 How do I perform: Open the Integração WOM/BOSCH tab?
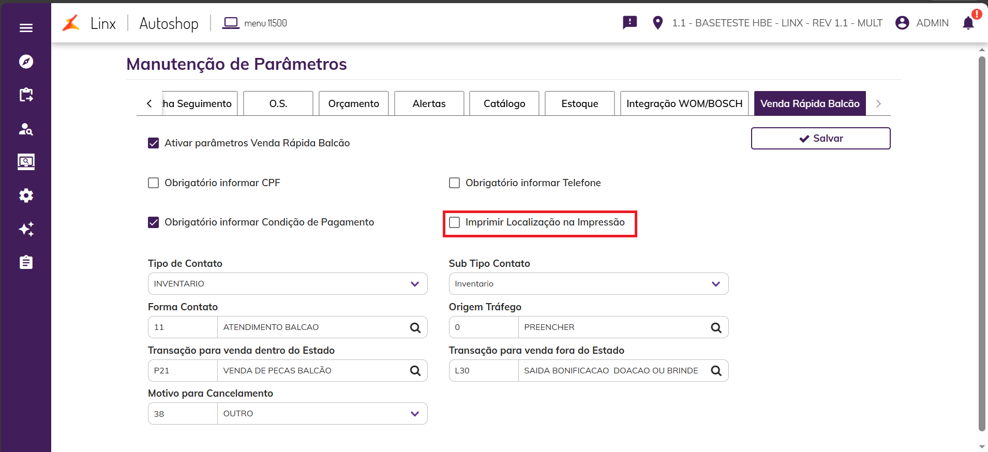click(684, 103)
